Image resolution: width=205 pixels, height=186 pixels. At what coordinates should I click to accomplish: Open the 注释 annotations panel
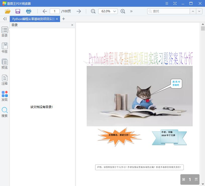tap(5, 80)
